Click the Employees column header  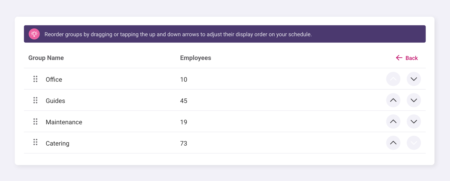coord(195,58)
